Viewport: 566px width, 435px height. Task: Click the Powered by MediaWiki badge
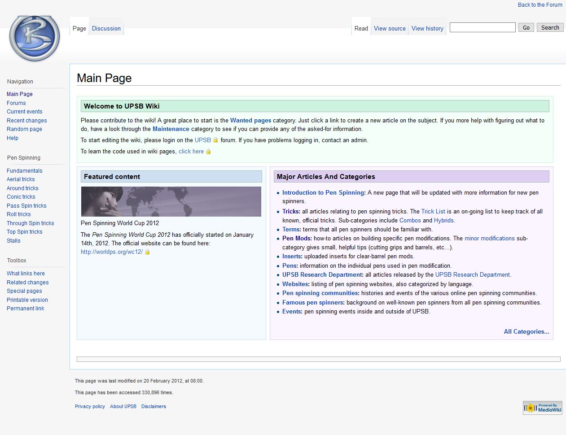pyautogui.click(x=542, y=408)
